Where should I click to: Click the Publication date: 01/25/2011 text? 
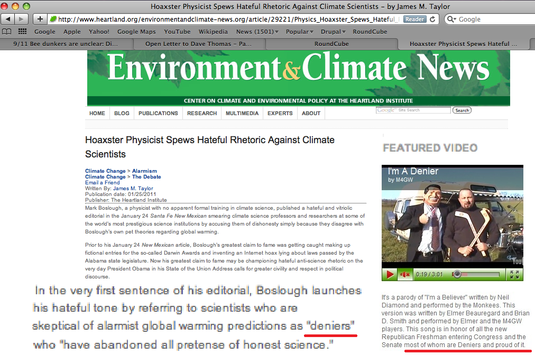(x=121, y=194)
